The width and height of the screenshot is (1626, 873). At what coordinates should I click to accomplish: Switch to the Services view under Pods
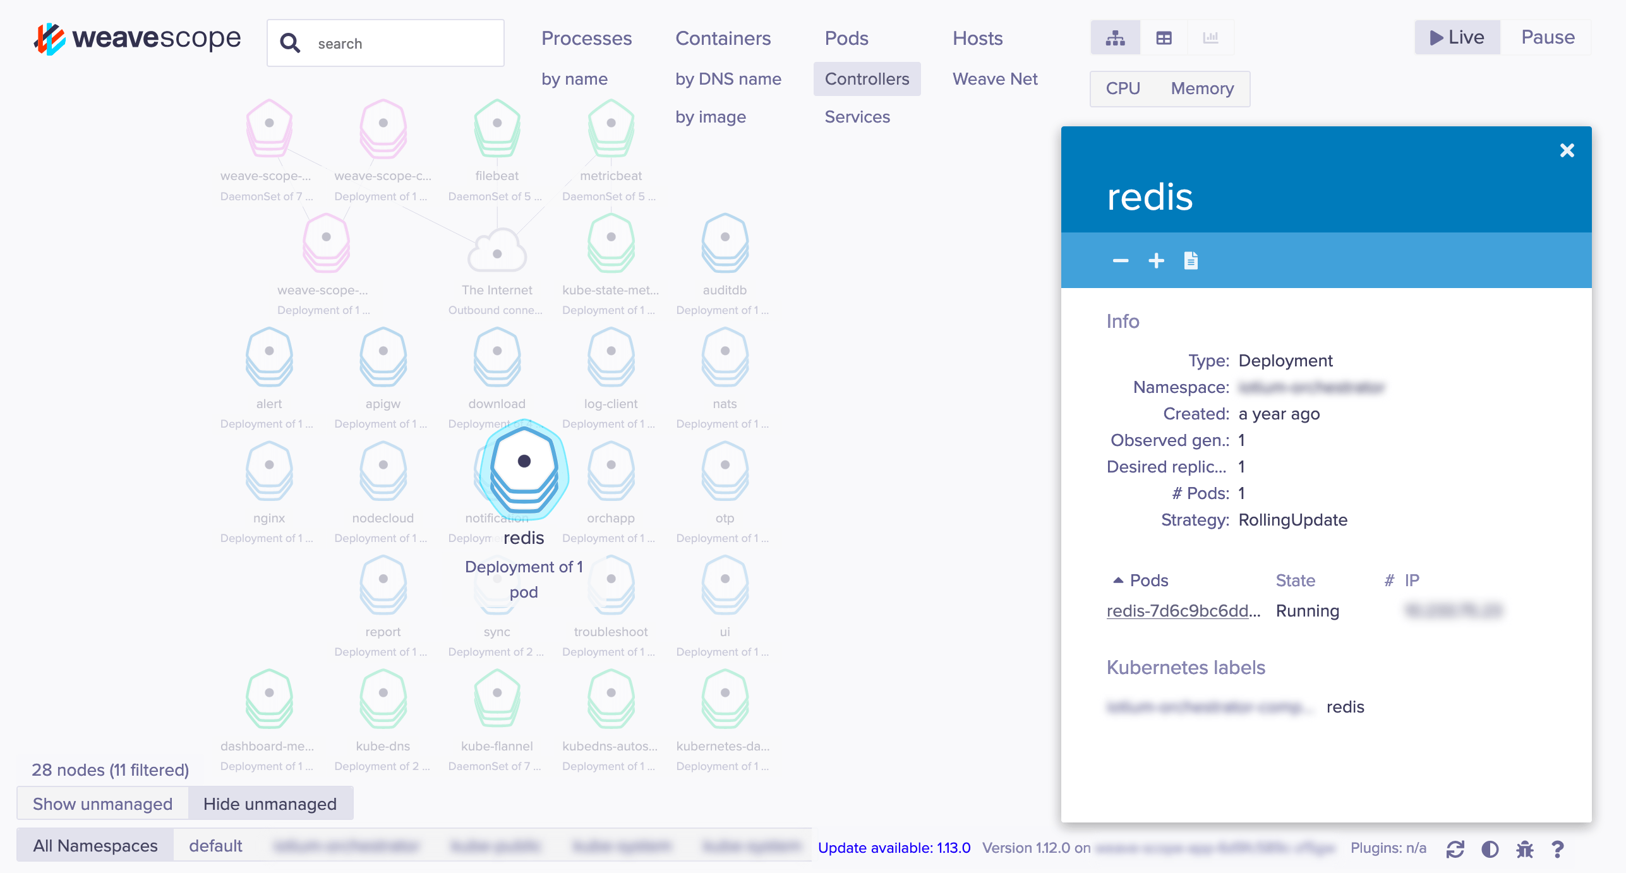tap(857, 116)
